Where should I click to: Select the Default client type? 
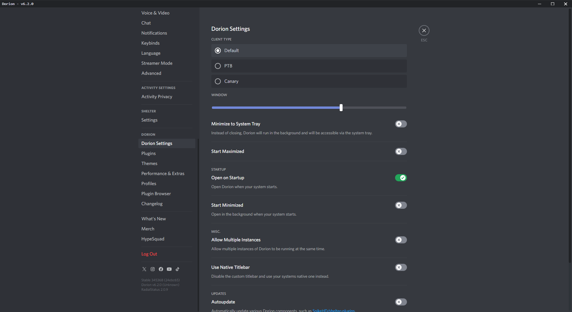point(309,51)
